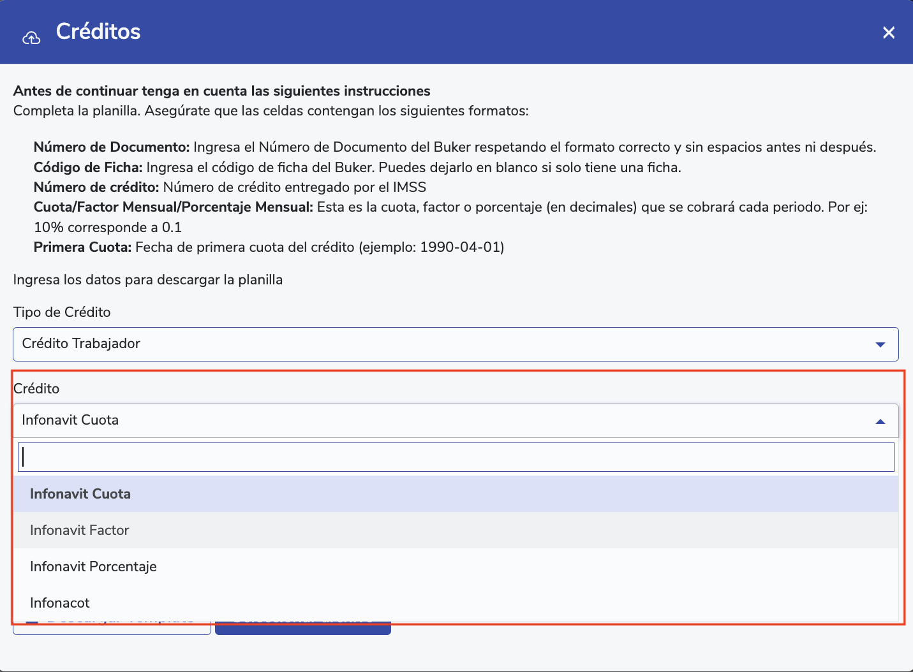Select Infonacot in the credit list
This screenshot has width=913, height=672.
tap(60, 603)
